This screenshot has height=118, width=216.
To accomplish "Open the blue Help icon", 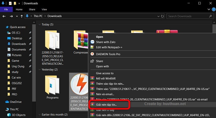I will pos(214,9).
